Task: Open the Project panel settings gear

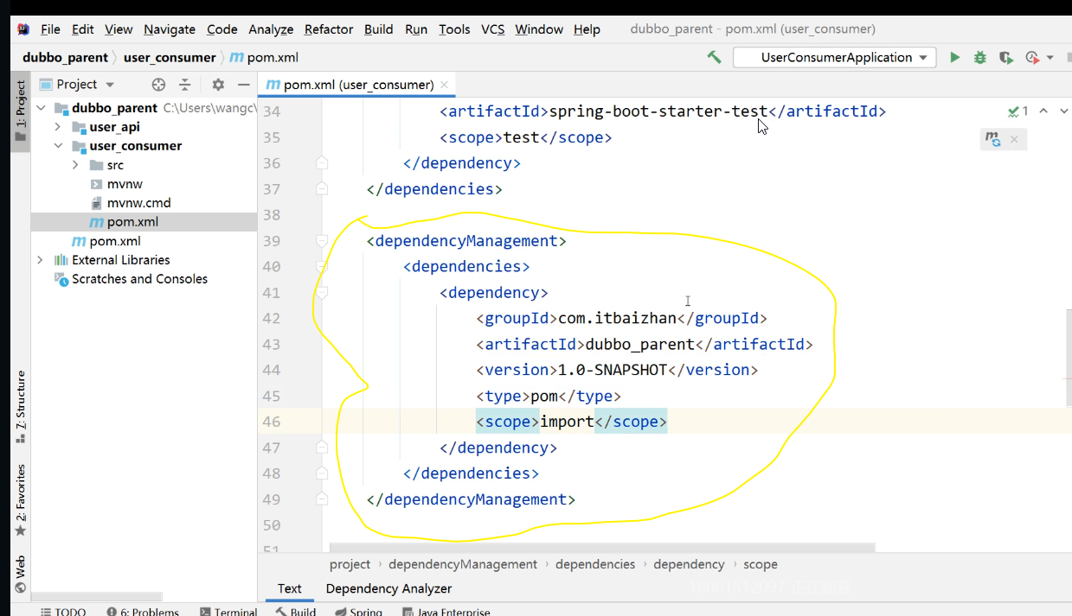Action: (218, 85)
